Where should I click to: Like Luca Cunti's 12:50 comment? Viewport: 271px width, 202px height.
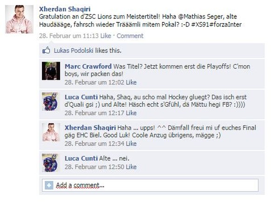coord(131,167)
